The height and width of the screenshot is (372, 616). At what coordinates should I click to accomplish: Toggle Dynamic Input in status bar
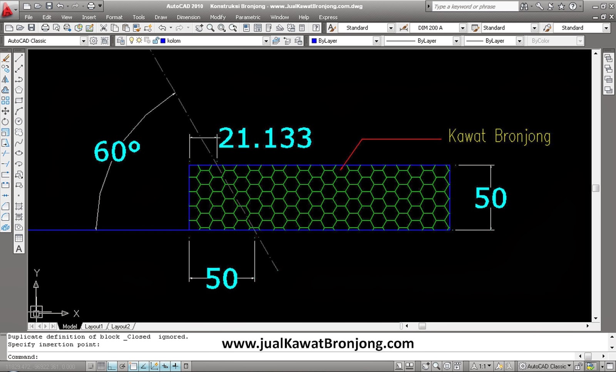tap(165, 366)
